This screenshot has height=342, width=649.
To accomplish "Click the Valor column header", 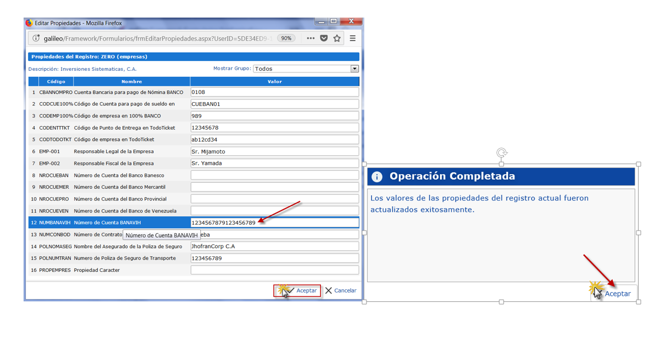I will click(274, 82).
